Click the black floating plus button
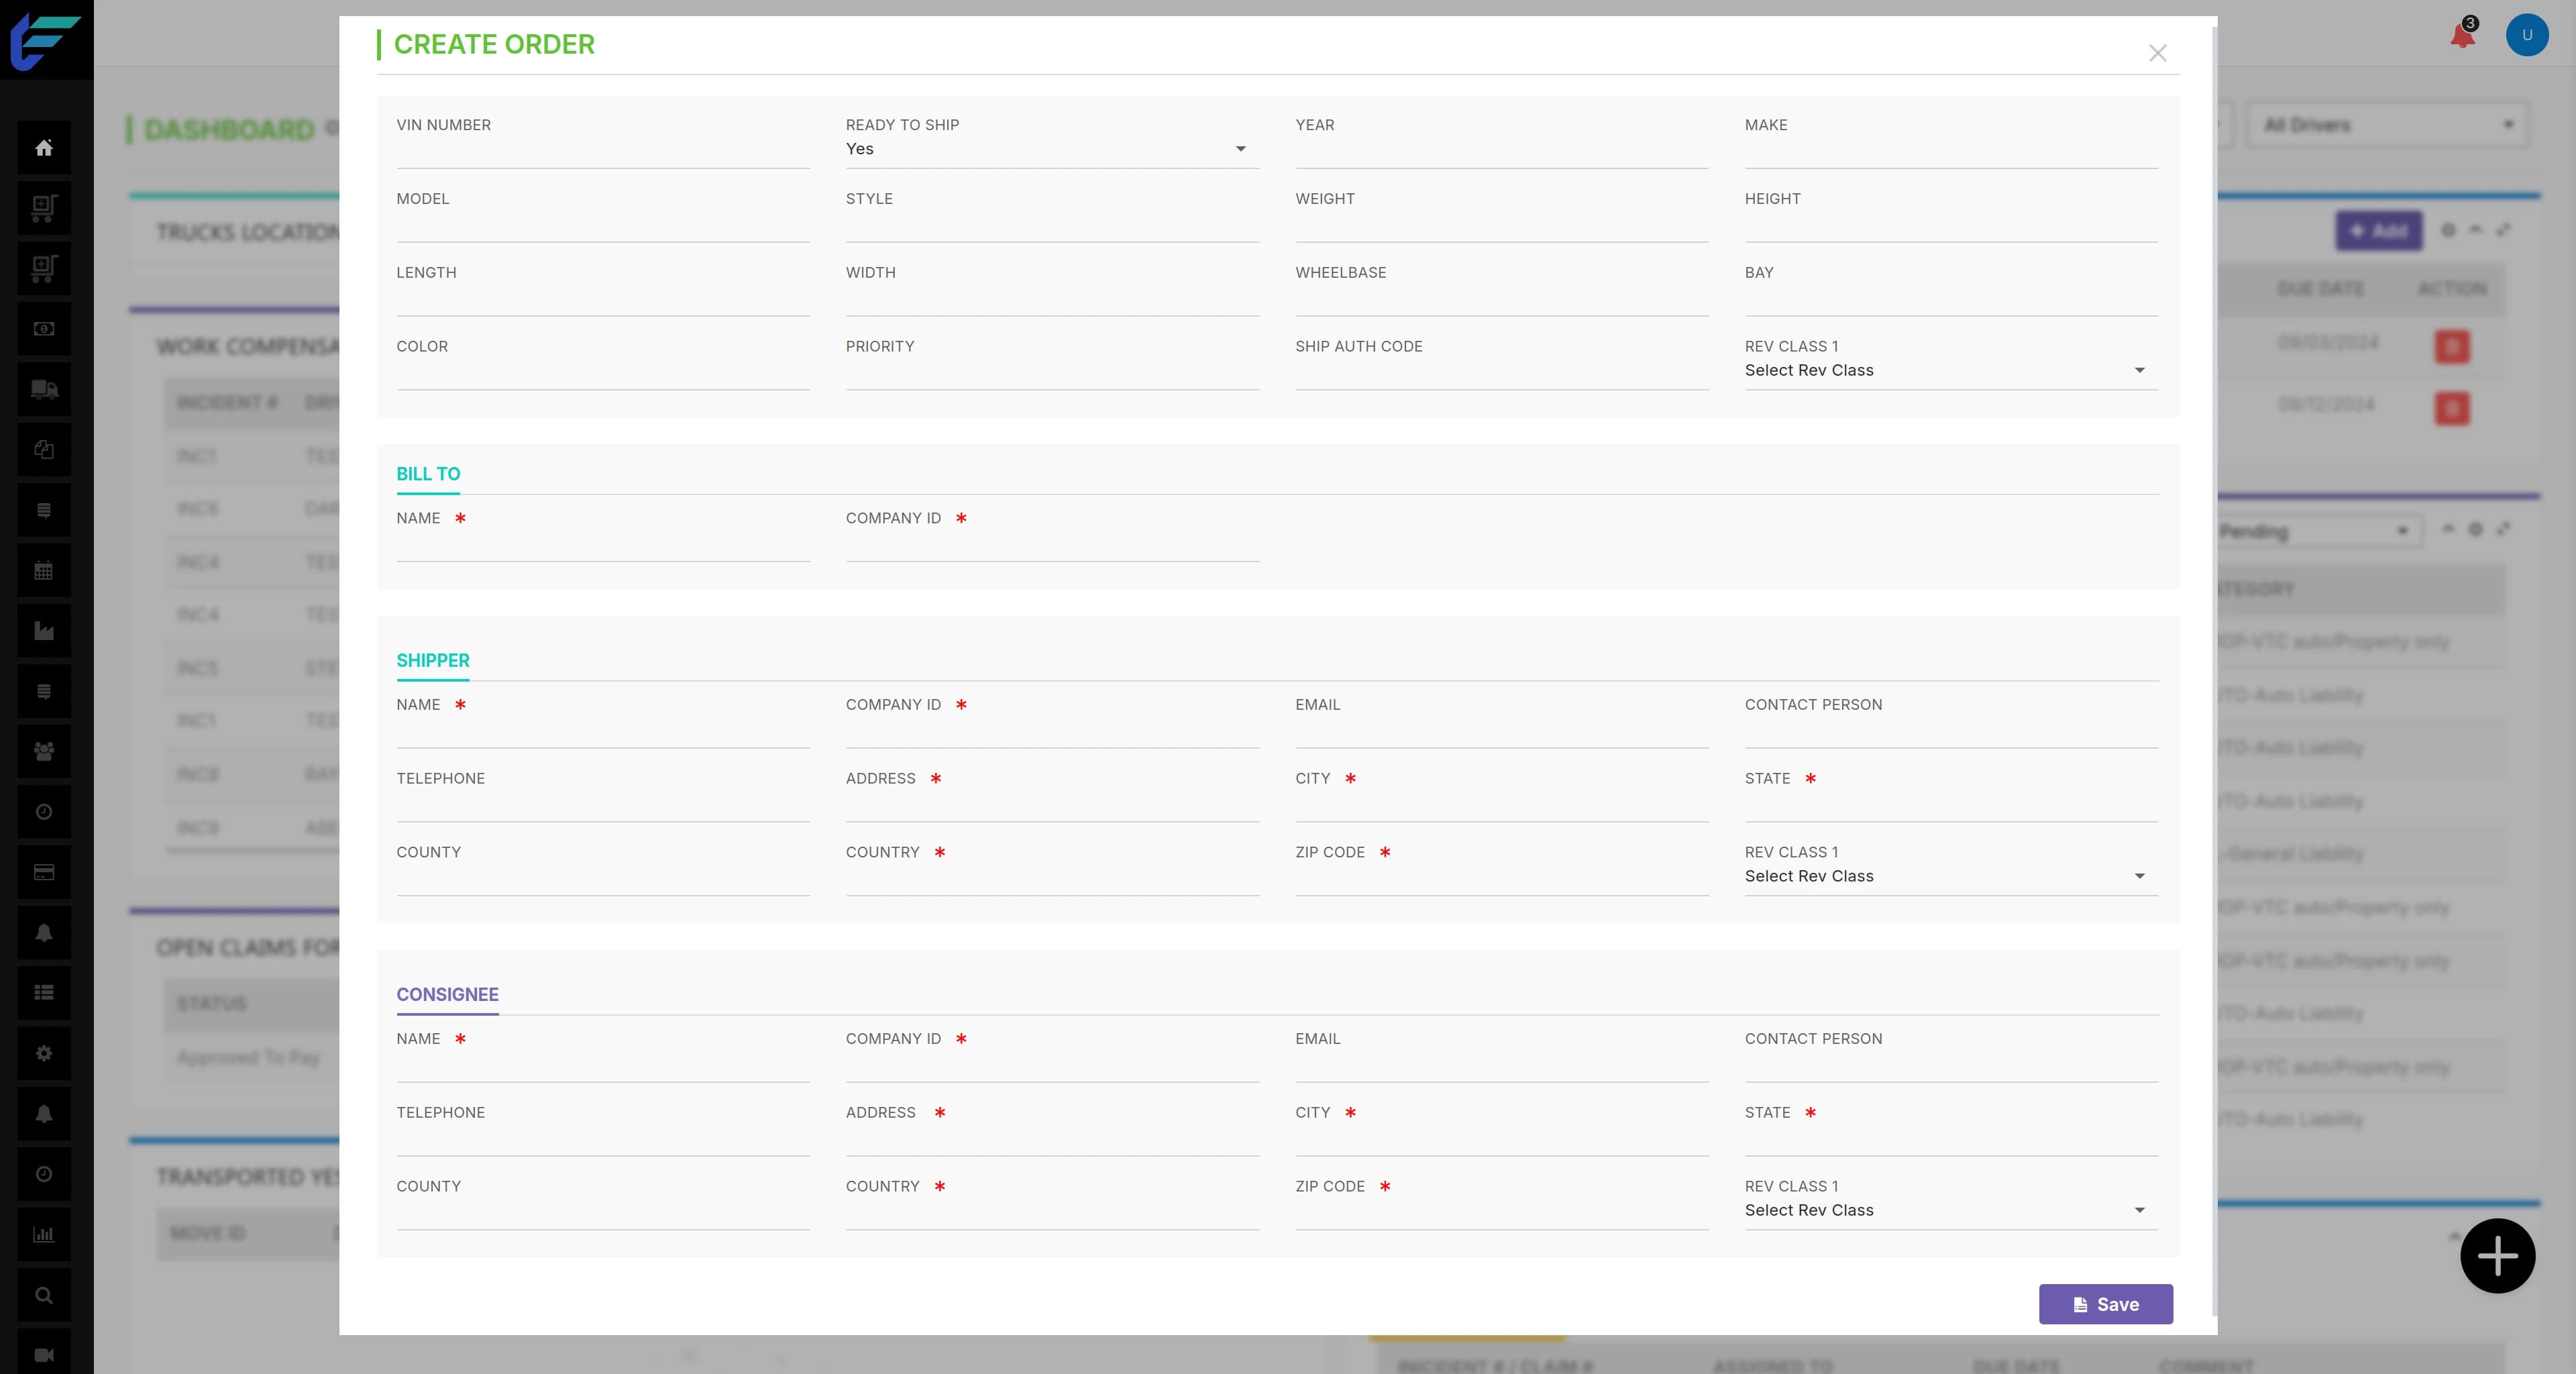The width and height of the screenshot is (2576, 1374). click(2498, 1256)
